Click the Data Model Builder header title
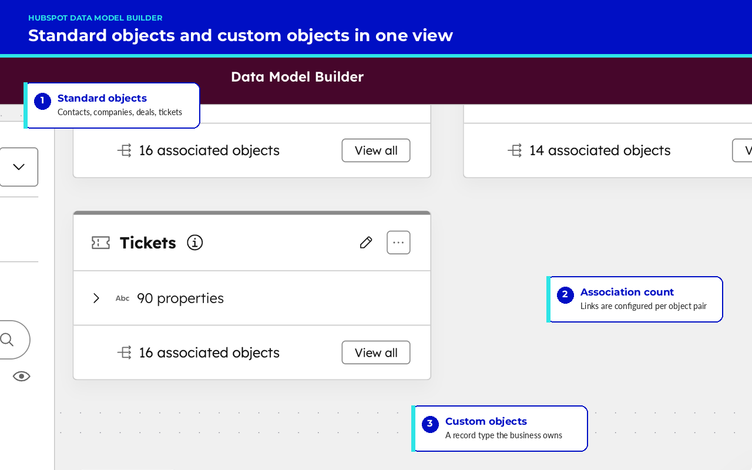 297,77
